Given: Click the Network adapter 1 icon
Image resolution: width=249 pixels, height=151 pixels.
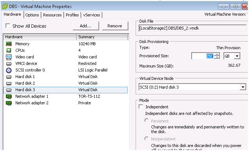Looking at the screenshot, I should 9,96.
